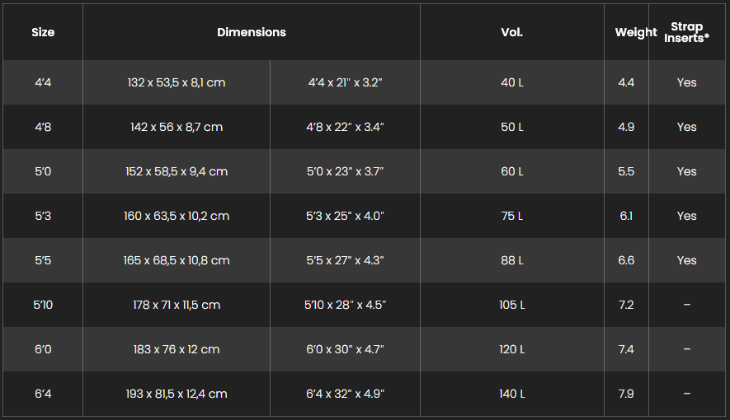
Task: Click the Vol. column header
Action: (512, 32)
